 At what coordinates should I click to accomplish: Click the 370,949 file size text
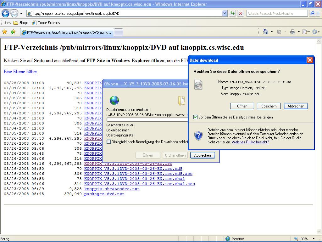point(73,194)
